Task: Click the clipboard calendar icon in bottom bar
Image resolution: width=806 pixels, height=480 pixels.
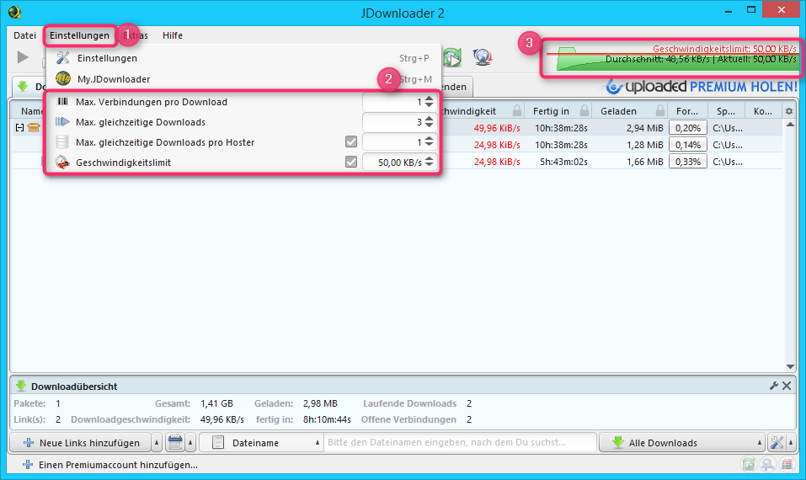Action: tap(175, 443)
